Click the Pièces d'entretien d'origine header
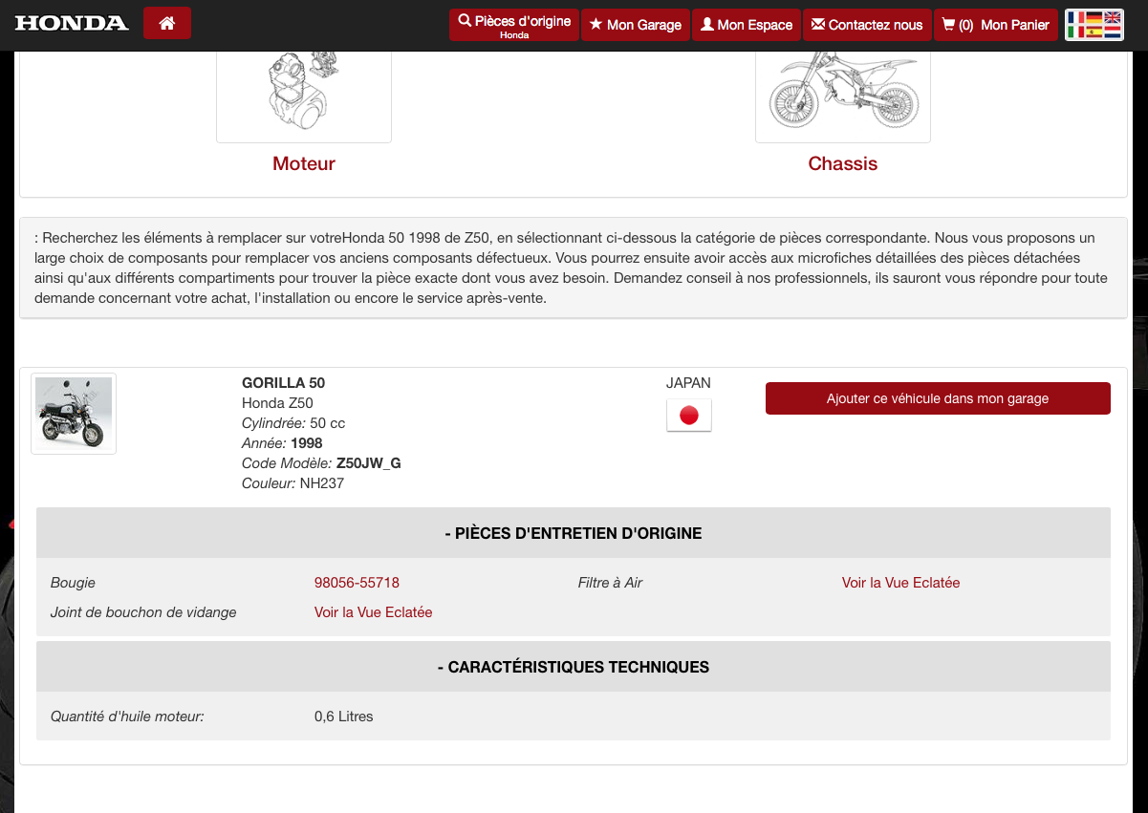 coord(574,533)
